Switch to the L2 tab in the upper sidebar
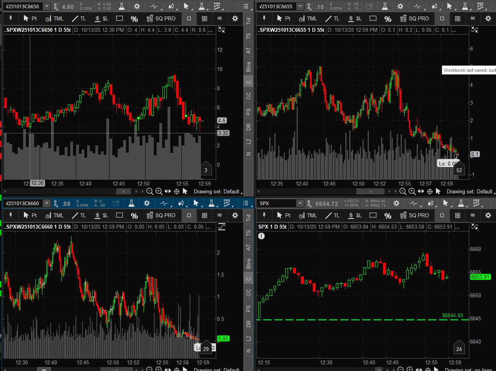496x371 pixels. pos(248,142)
